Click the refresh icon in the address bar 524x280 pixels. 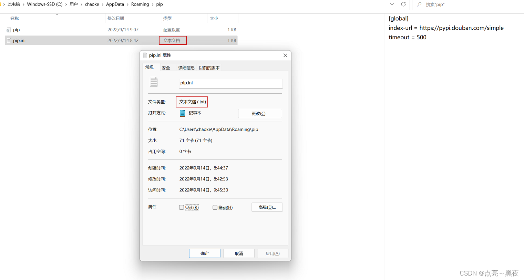pos(403,4)
